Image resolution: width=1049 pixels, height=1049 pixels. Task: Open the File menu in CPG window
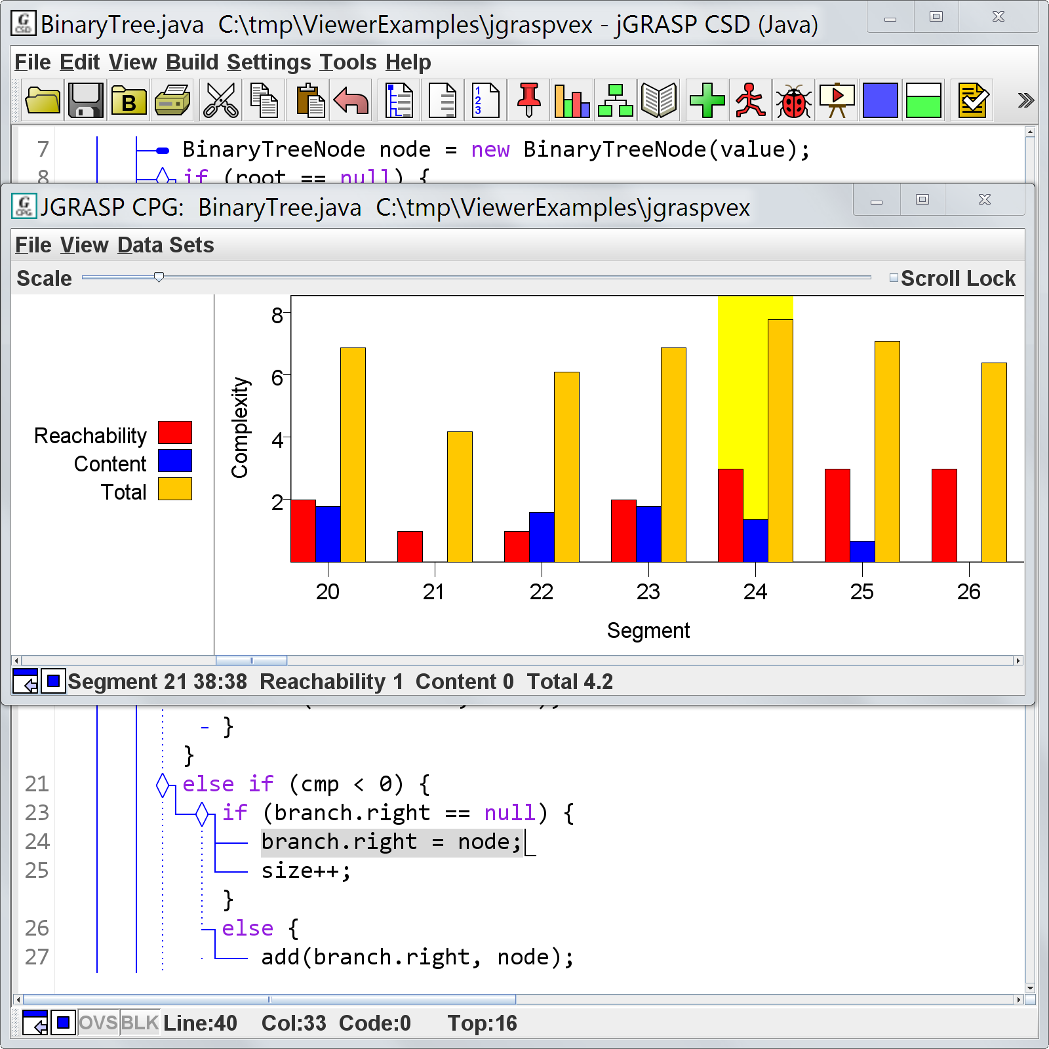coord(33,245)
